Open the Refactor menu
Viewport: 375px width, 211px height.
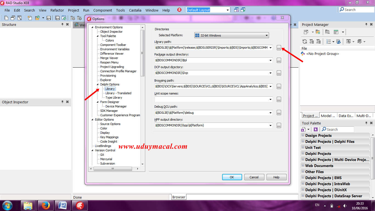click(x=57, y=10)
